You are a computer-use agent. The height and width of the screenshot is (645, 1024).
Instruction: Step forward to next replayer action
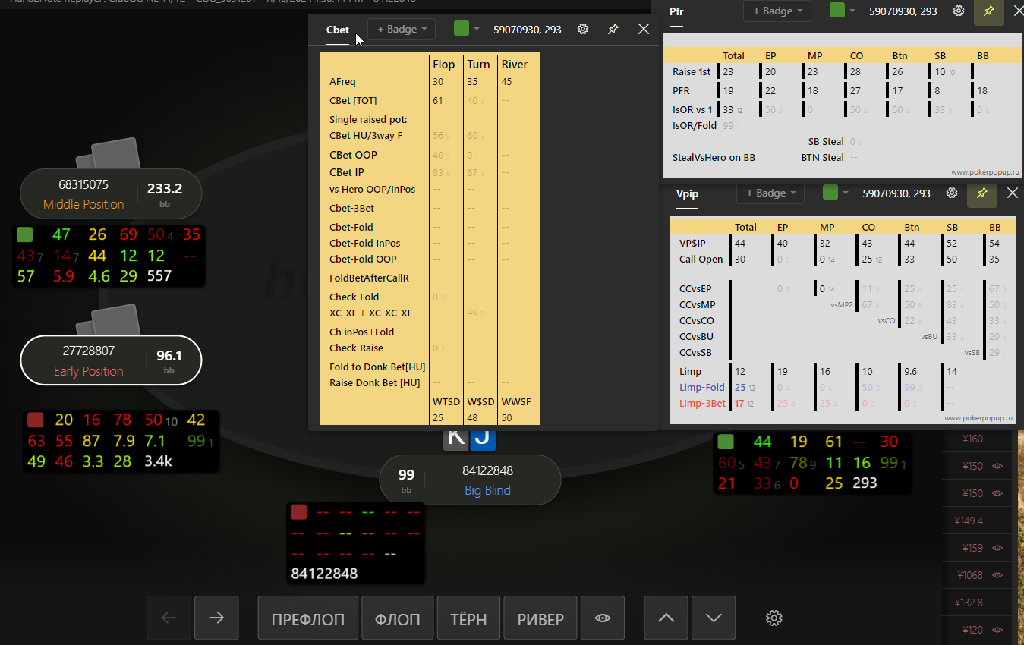click(x=216, y=618)
